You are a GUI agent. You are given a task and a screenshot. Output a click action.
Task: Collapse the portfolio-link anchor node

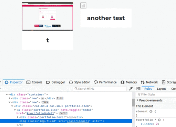[x=15, y=110]
